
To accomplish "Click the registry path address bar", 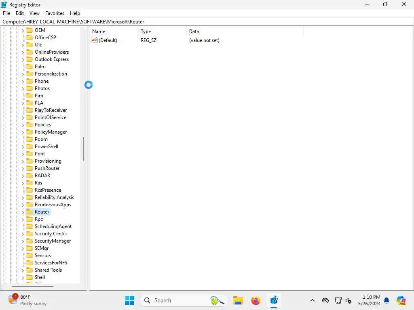I will (x=207, y=22).
